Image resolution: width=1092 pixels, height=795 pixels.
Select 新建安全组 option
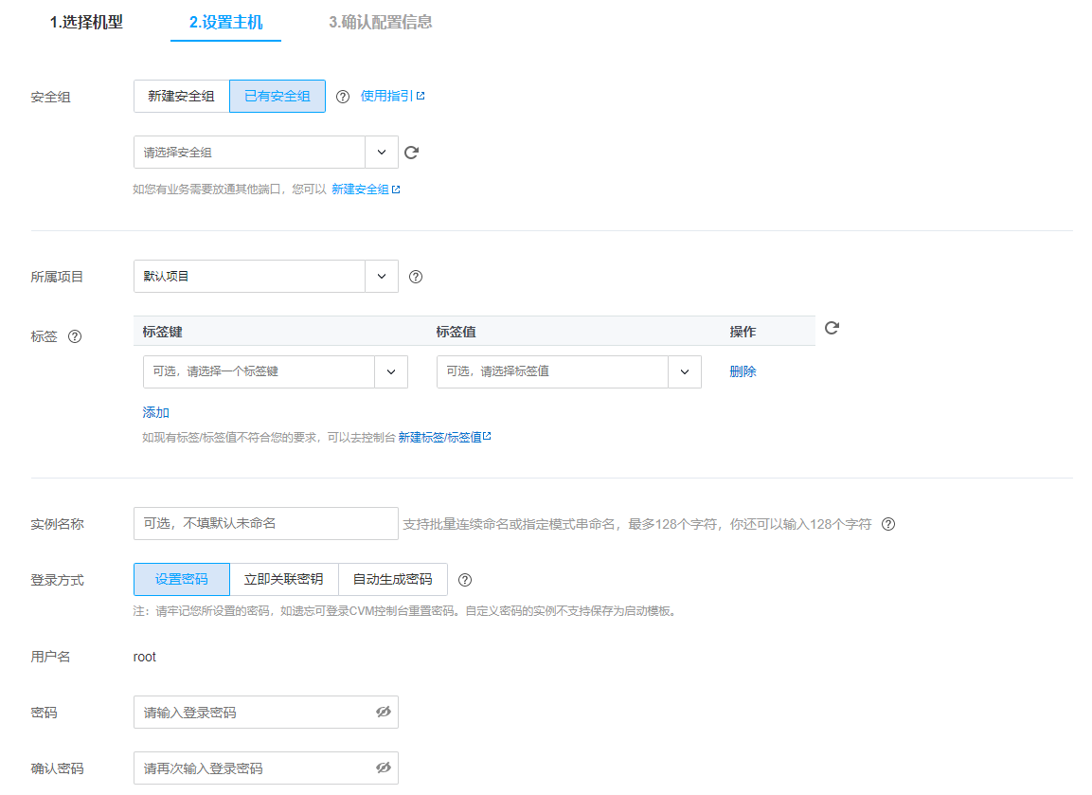coord(182,97)
